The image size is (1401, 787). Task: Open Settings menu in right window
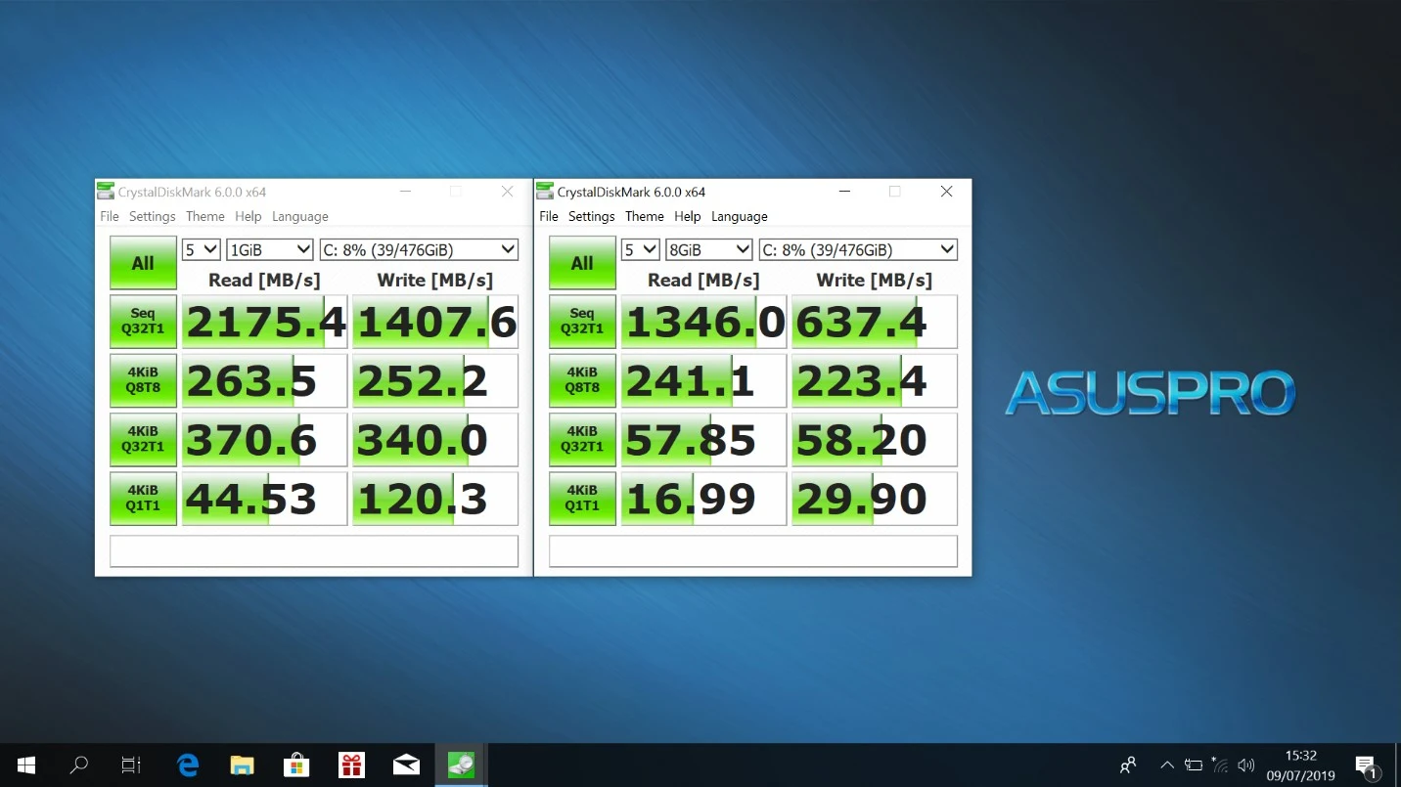(592, 216)
